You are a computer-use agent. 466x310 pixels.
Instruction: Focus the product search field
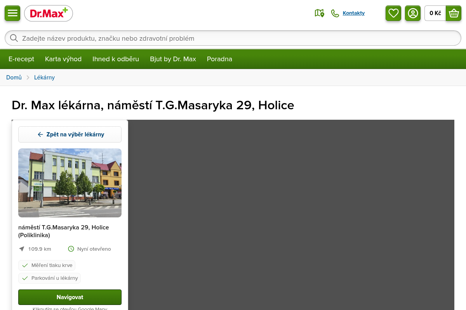click(x=233, y=38)
